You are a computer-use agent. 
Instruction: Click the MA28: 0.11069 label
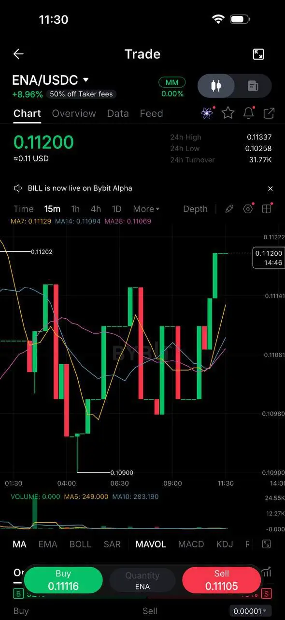pos(128,221)
